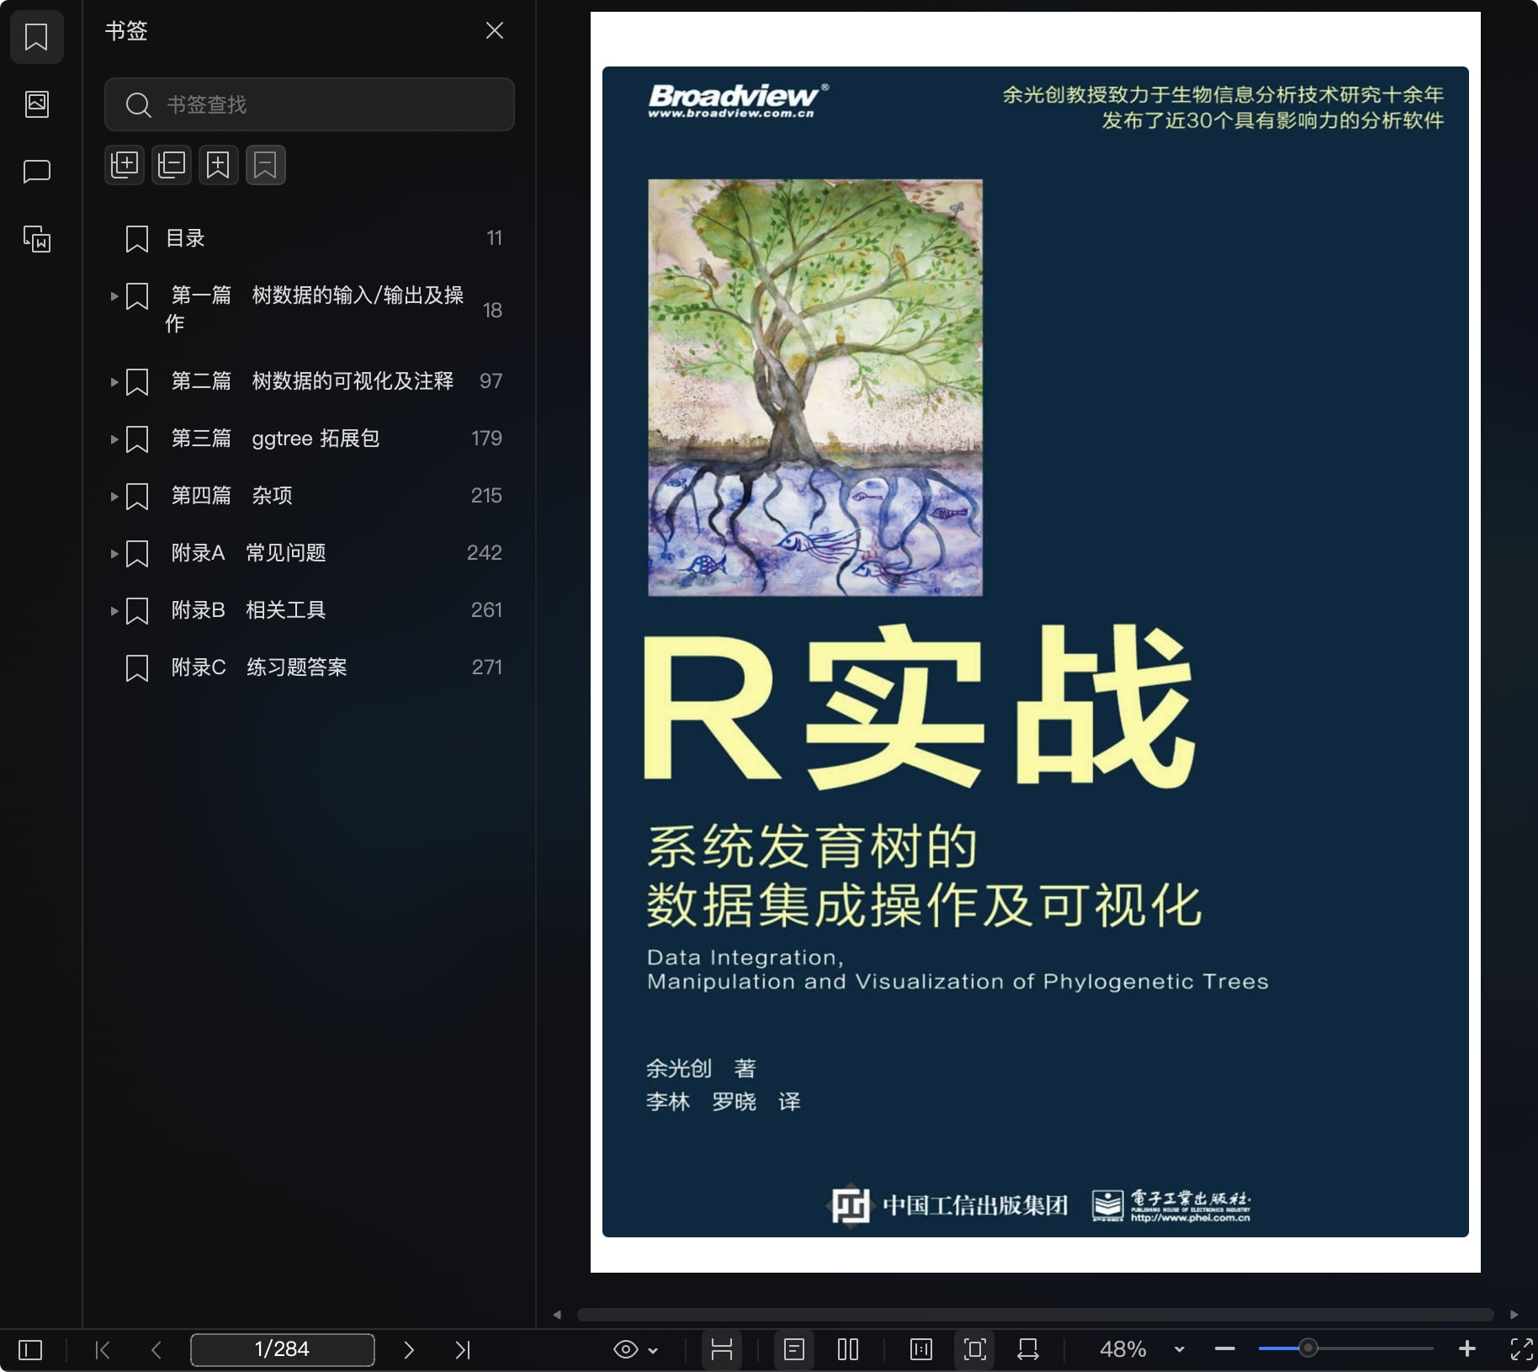Go to the next page
This screenshot has height=1372, width=1538.
(409, 1350)
